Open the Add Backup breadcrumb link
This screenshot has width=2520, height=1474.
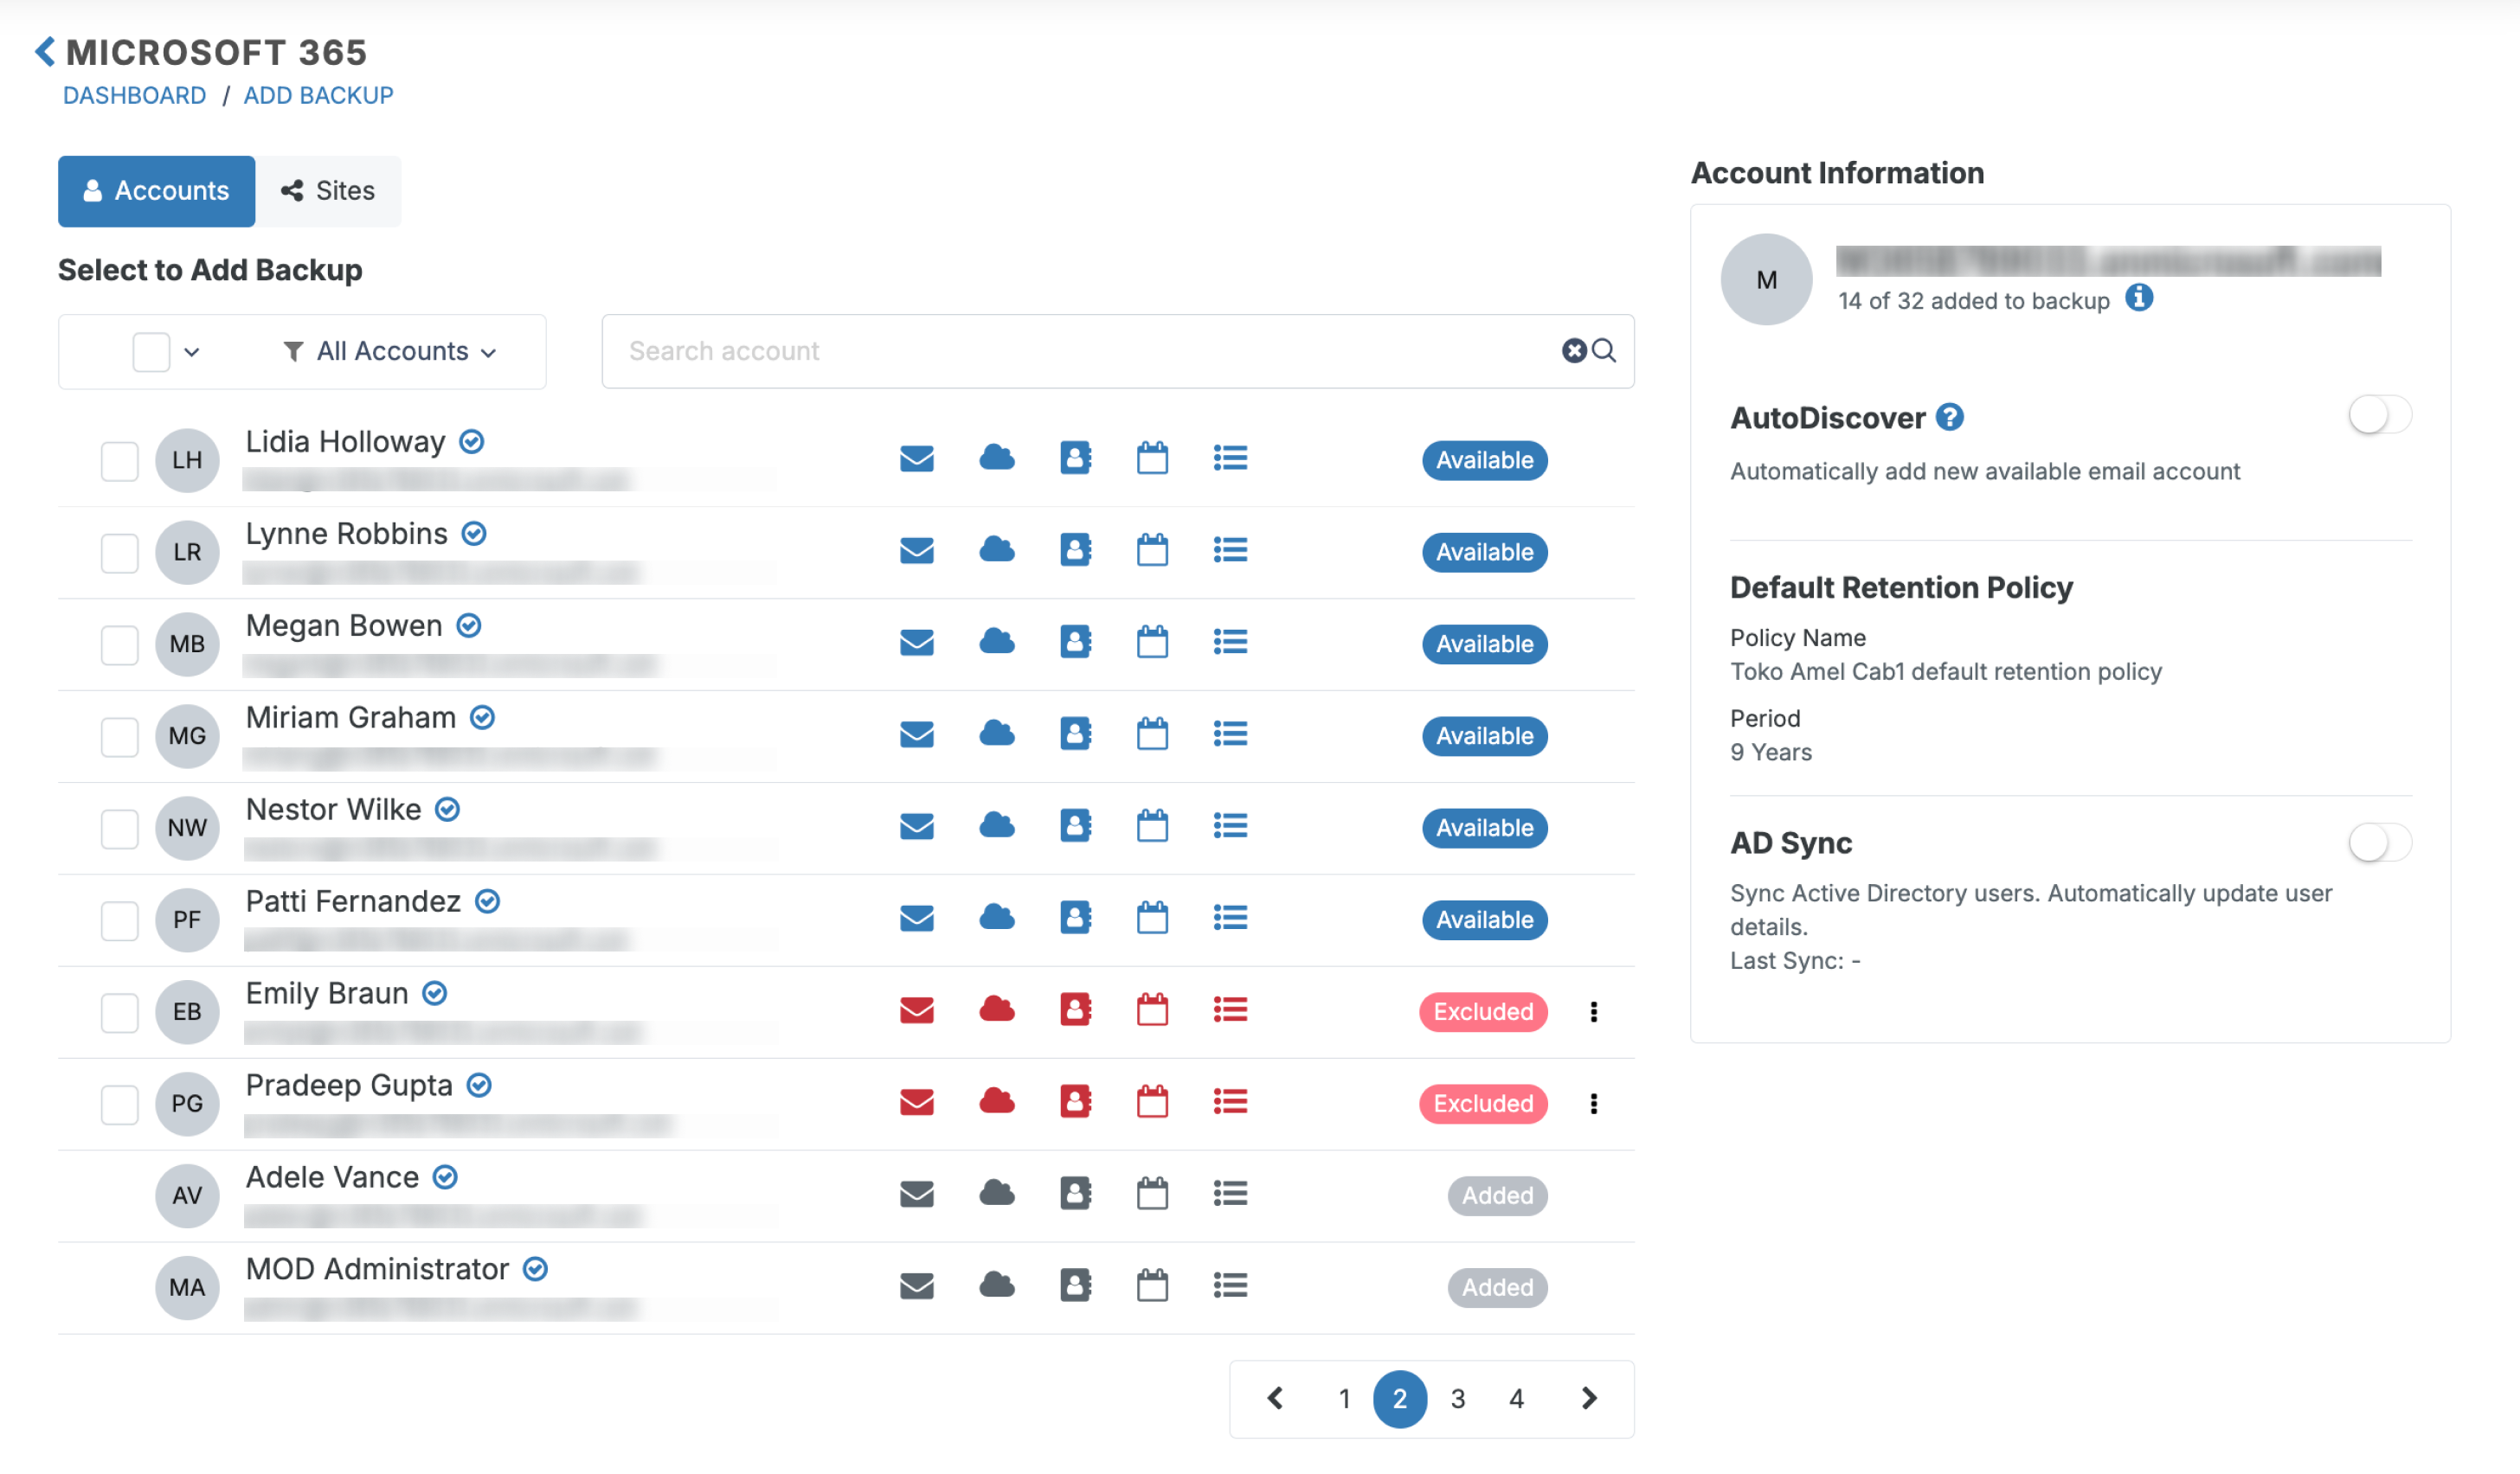click(x=318, y=95)
